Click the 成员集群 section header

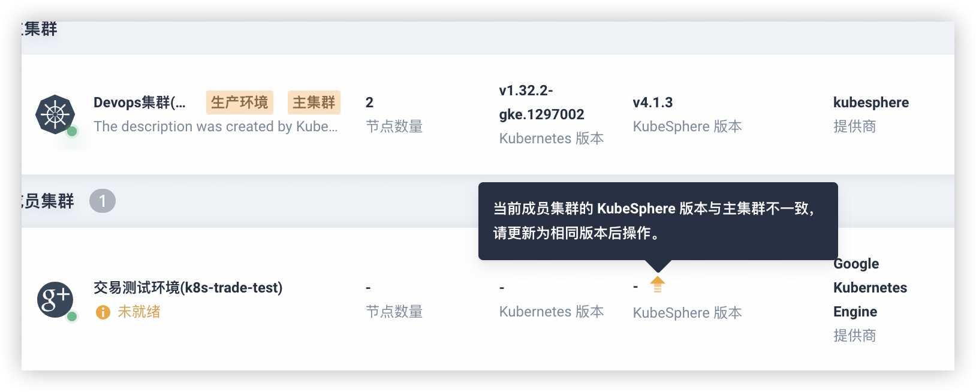point(48,201)
